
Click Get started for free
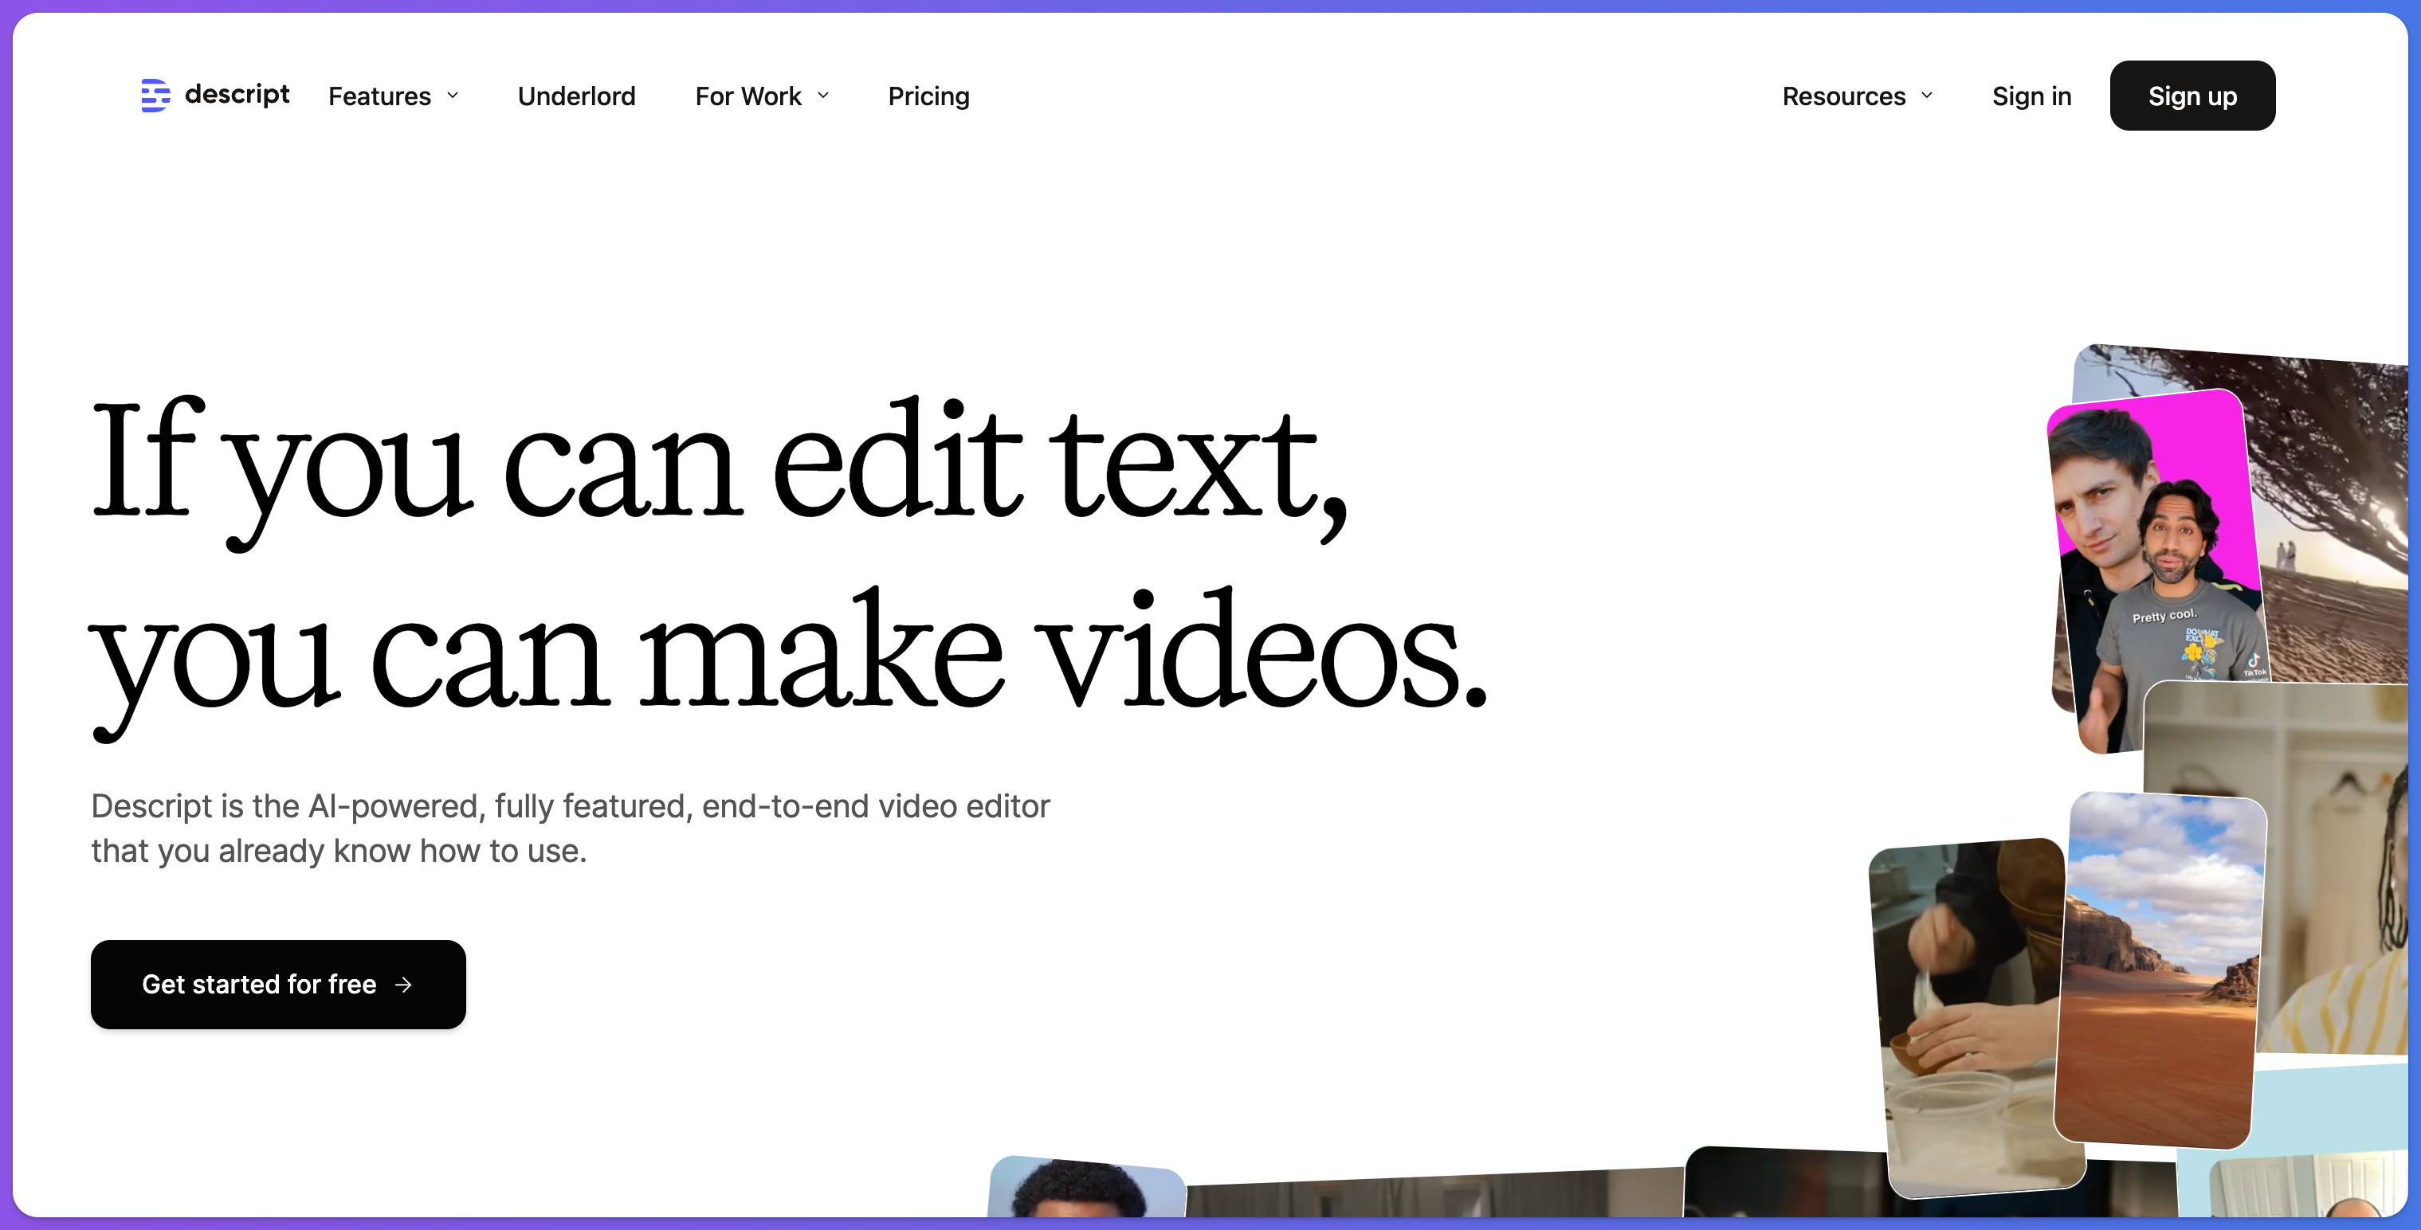(x=277, y=984)
